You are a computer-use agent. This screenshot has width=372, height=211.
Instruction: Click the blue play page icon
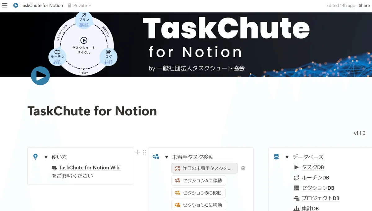coord(40,75)
